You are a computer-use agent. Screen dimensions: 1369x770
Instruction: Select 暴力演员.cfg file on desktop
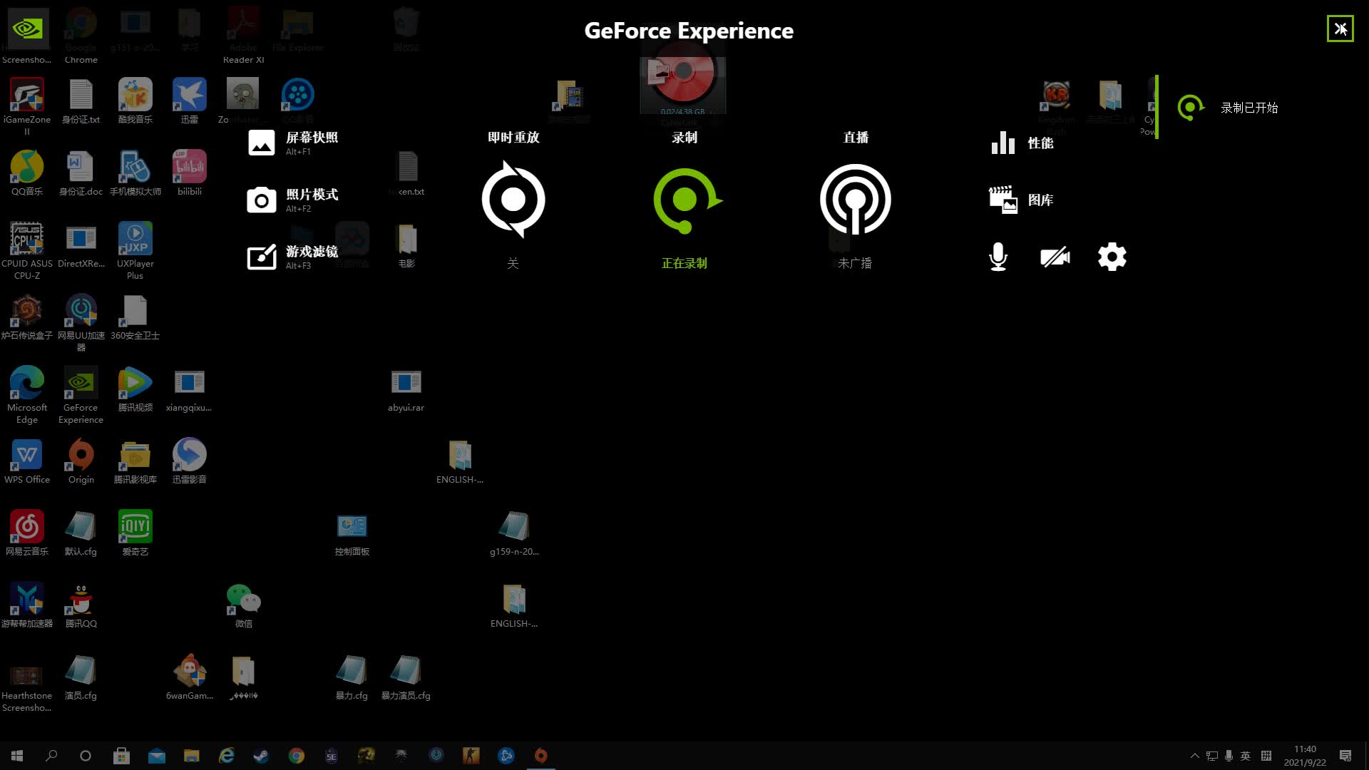pyautogui.click(x=406, y=677)
